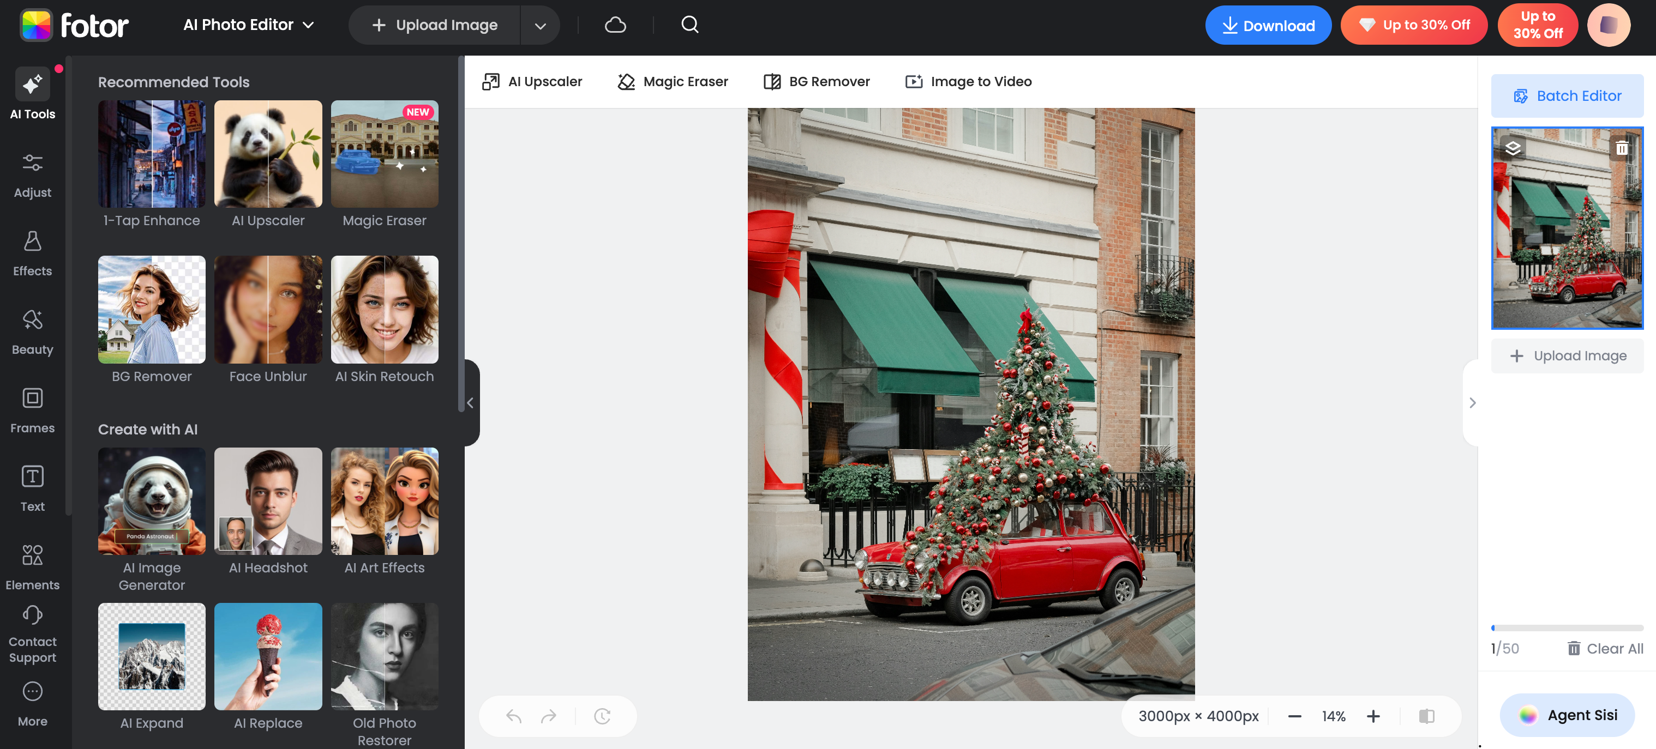The width and height of the screenshot is (1656, 749).
Task: Click Clear All in batch panel
Action: (1605, 648)
